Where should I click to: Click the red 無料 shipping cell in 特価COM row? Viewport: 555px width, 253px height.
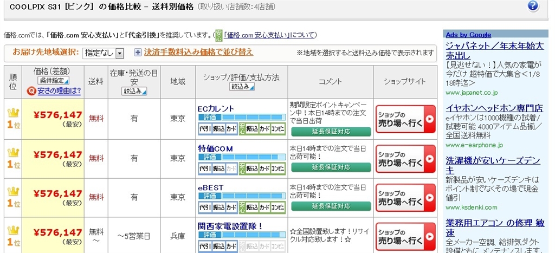pyautogui.click(x=96, y=158)
